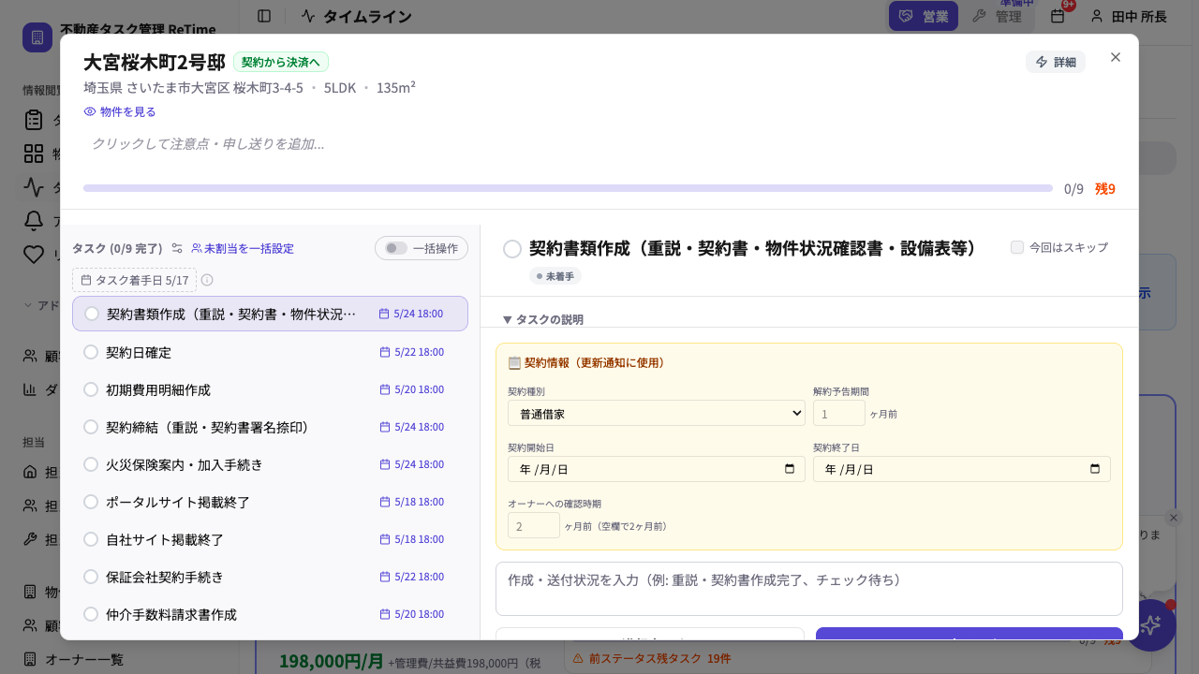Image resolution: width=1199 pixels, height=674 pixels.
Task: Click the タイムライン page title
Action: click(x=367, y=16)
